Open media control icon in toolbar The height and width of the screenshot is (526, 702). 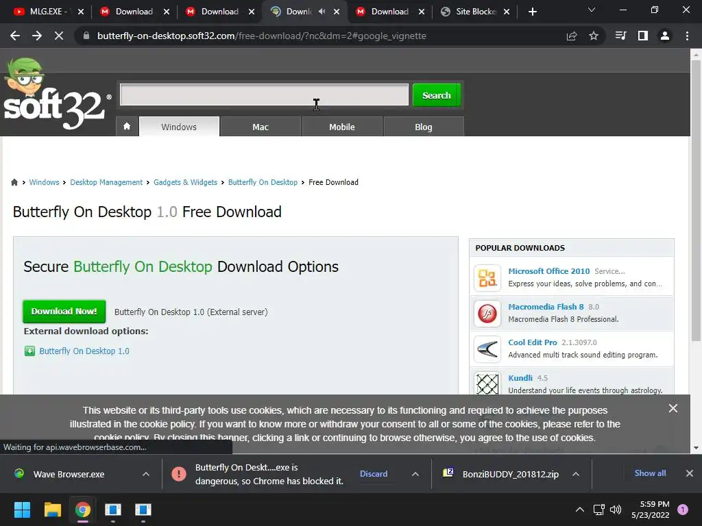pyautogui.click(x=620, y=36)
